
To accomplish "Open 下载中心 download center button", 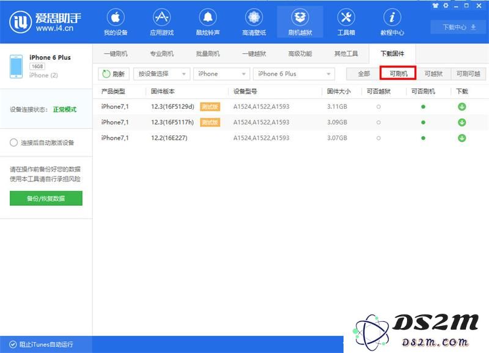I will pos(459,27).
